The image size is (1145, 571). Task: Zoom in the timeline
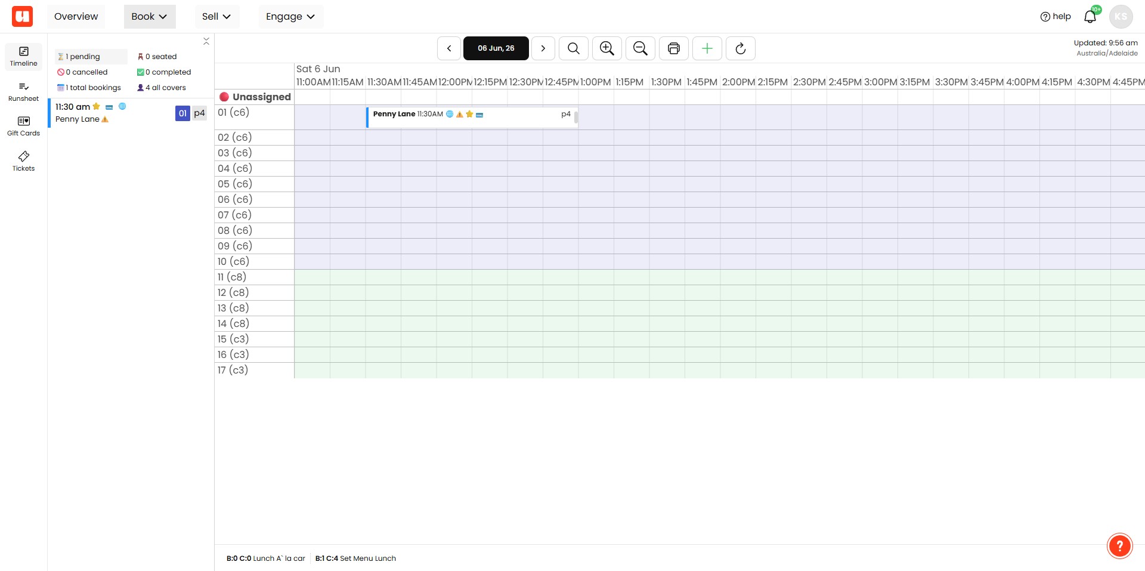coord(607,48)
